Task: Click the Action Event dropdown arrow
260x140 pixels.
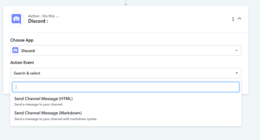Action: [237, 73]
